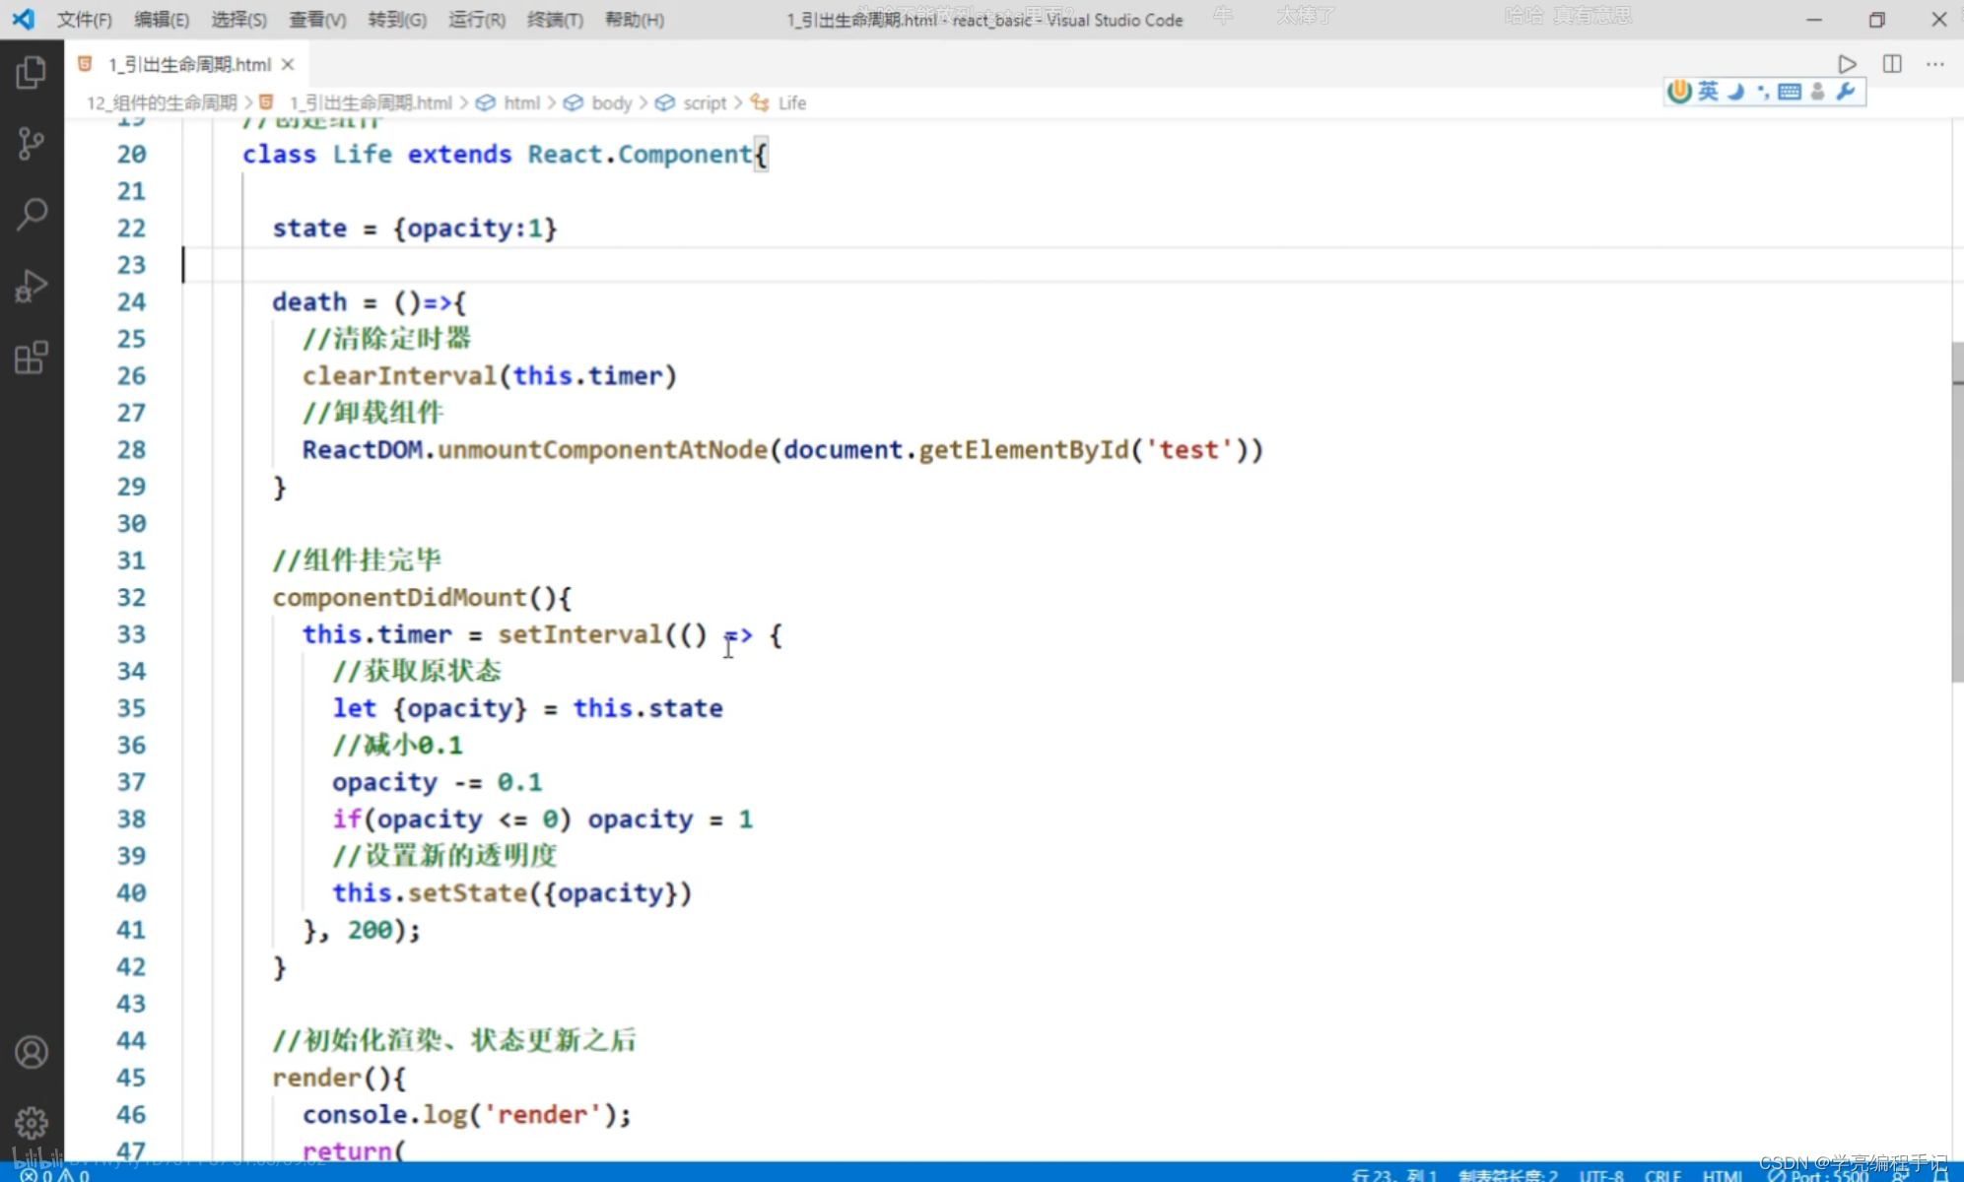Viewport: 1964px width, 1182px height.
Task: Click the VS Code logo in title bar
Action: (23, 19)
